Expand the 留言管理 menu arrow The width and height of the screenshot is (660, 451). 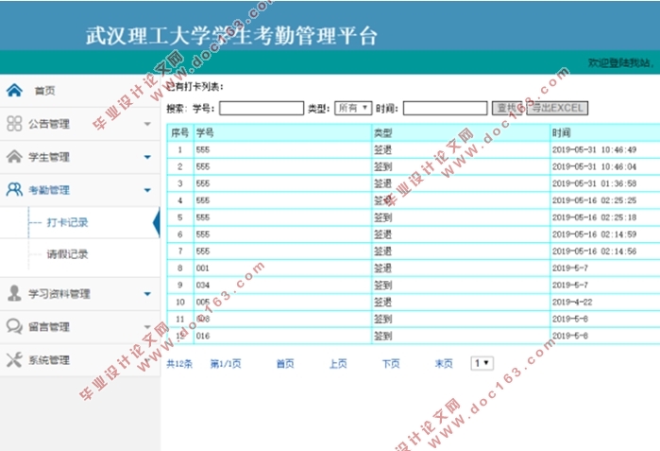pos(147,326)
